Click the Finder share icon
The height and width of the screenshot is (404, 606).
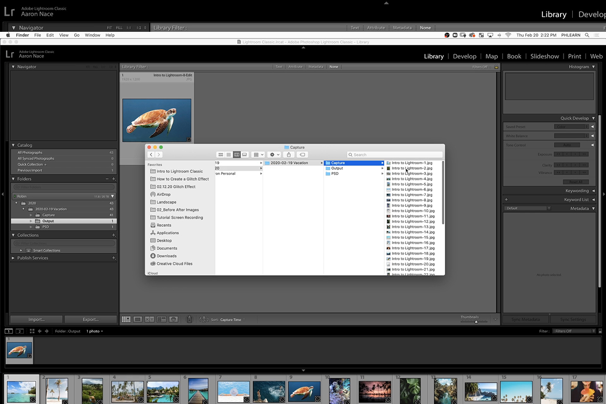[x=288, y=155]
